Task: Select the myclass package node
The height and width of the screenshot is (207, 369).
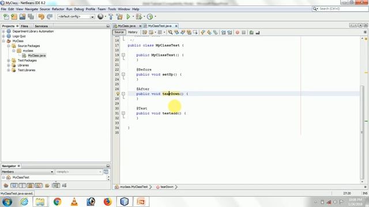Action: tap(28, 51)
